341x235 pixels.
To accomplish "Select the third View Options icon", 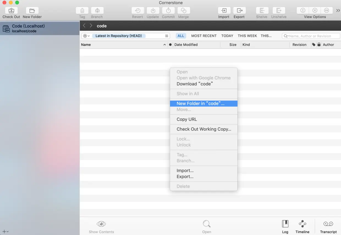I will (327, 10).
